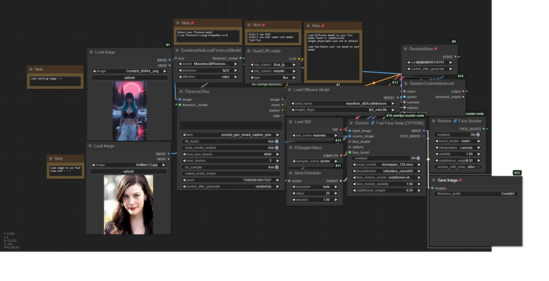Open the Florence model dropdown showing MiaoshouAI
549x281 pixels.
tap(208, 64)
